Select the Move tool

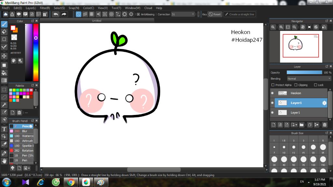coord(4,56)
